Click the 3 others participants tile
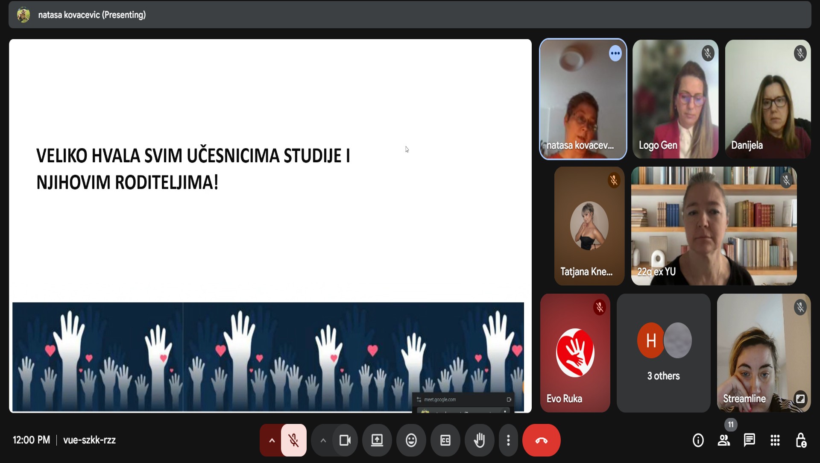 663,353
